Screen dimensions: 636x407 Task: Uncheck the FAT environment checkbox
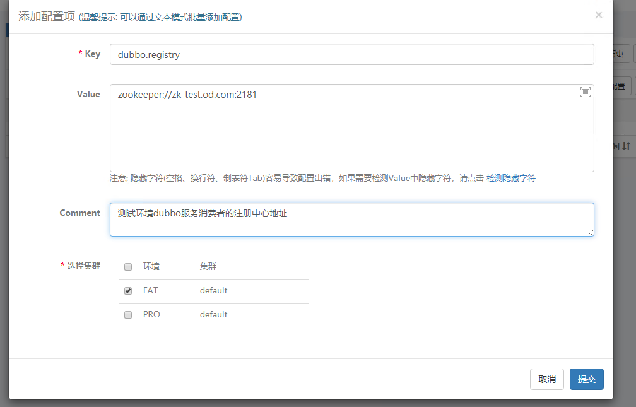click(x=128, y=291)
